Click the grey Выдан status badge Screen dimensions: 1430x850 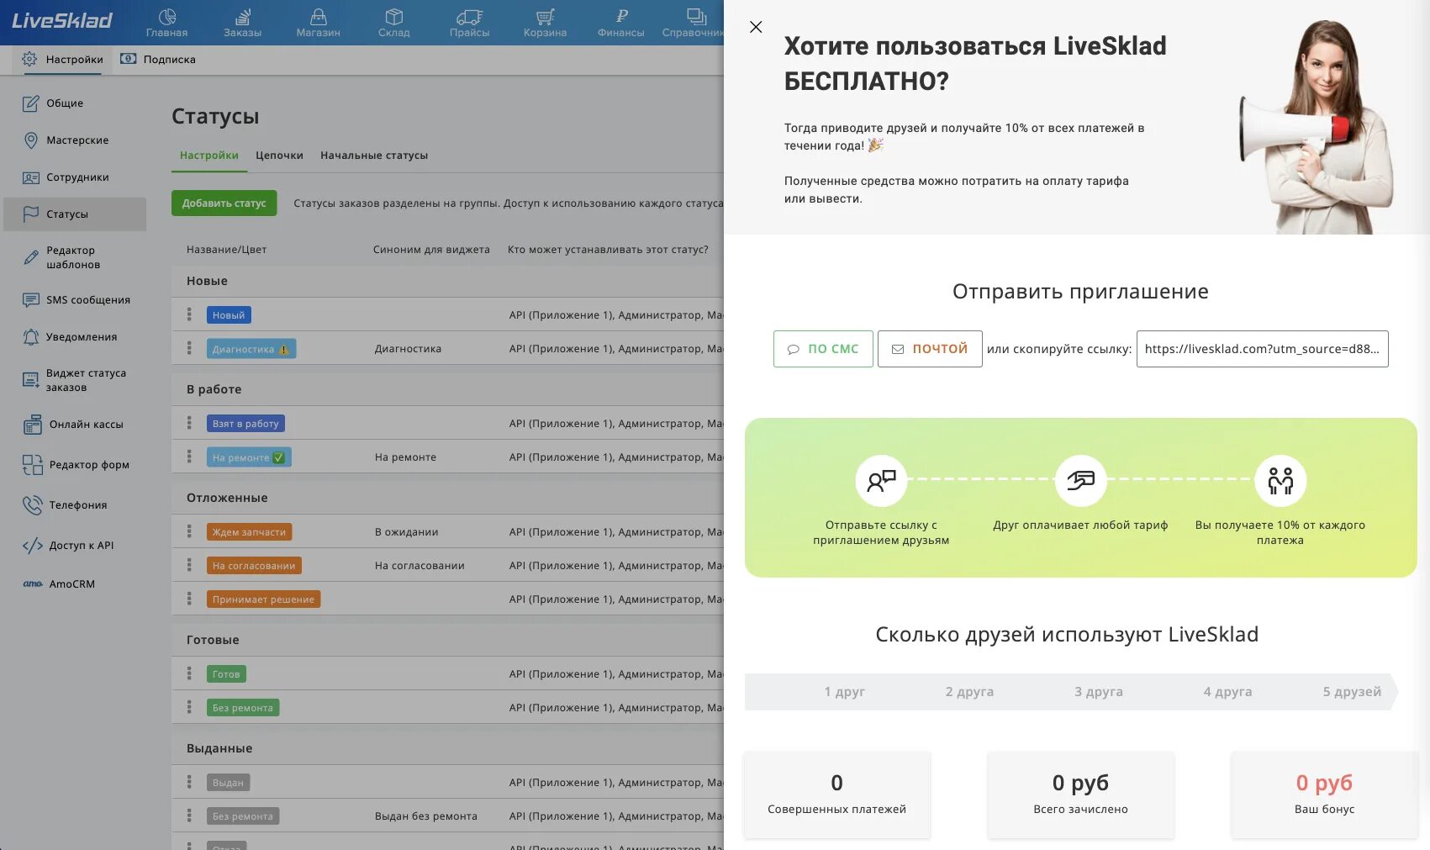coord(228,783)
